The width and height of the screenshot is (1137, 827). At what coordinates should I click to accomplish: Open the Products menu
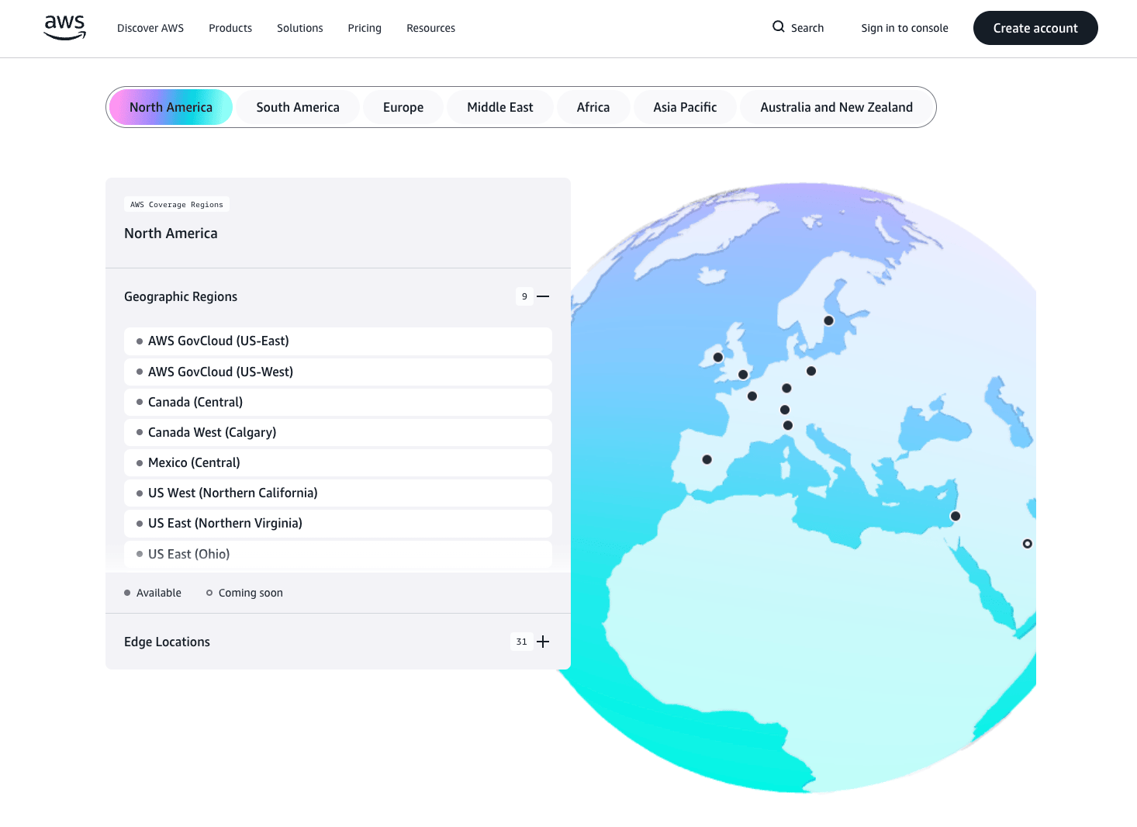click(230, 28)
